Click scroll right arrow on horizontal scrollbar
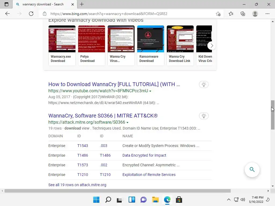The height and width of the screenshot is (206, 275). [268, 191]
